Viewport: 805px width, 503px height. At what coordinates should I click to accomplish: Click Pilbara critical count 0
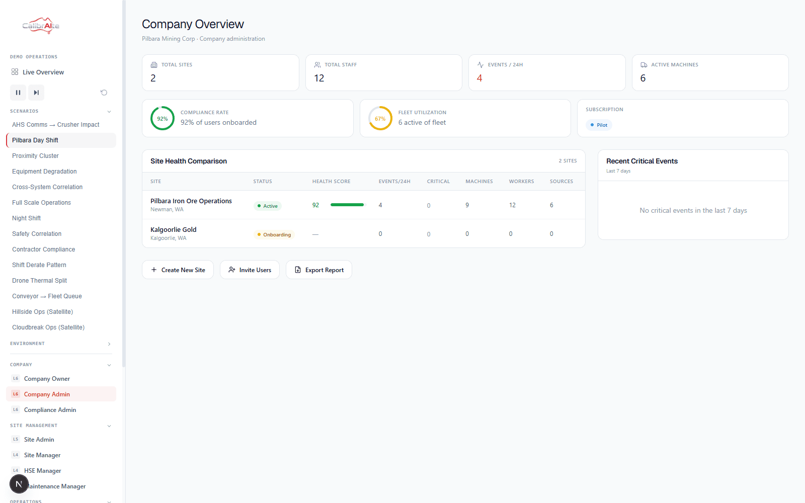[x=429, y=205]
